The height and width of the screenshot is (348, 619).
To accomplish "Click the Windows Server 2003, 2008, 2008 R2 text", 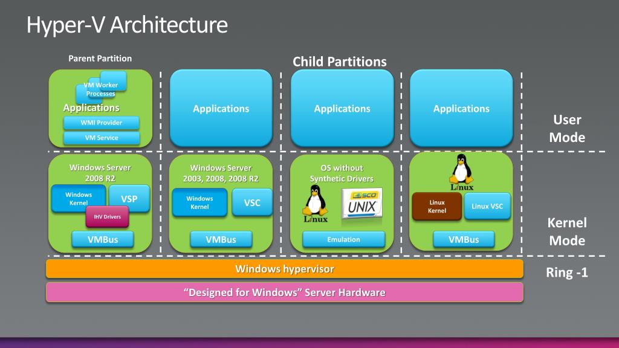I will coord(221,173).
